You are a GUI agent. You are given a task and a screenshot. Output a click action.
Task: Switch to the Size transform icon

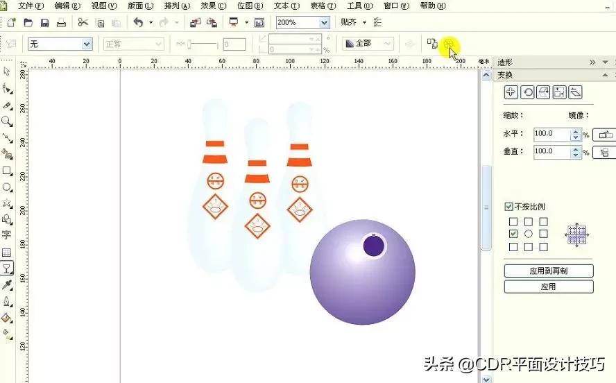click(x=559, y=92)
